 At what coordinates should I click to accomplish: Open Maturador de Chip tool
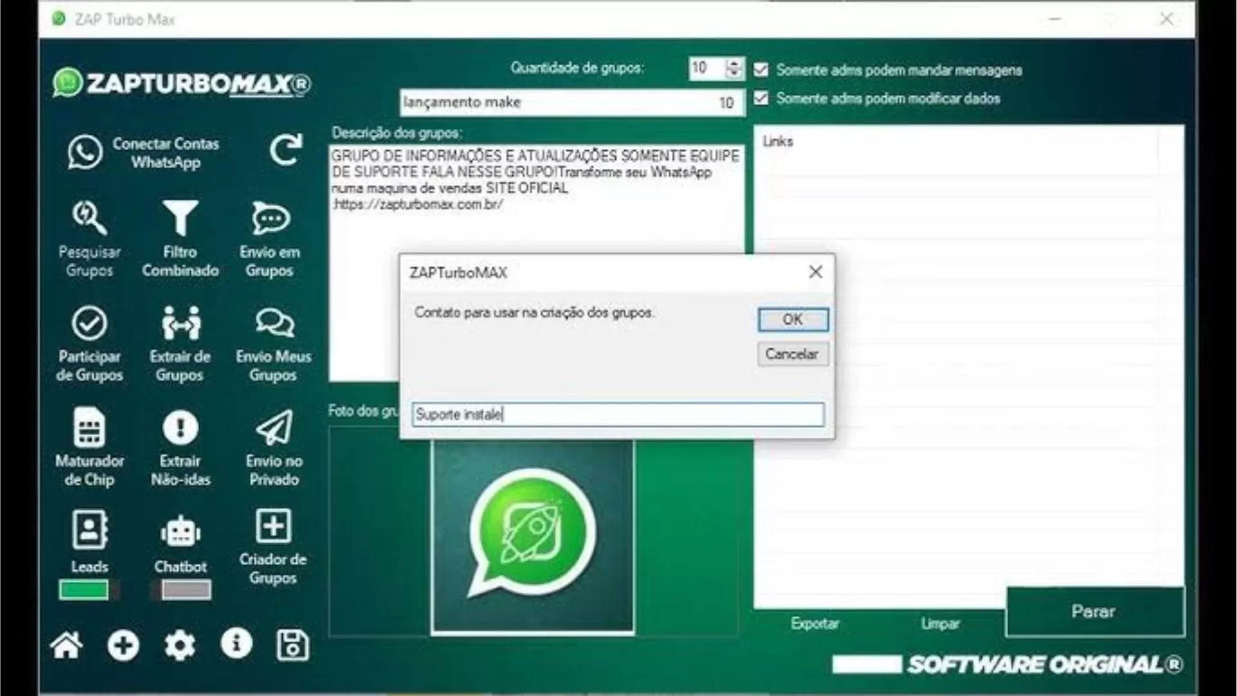tap(89, 448)
